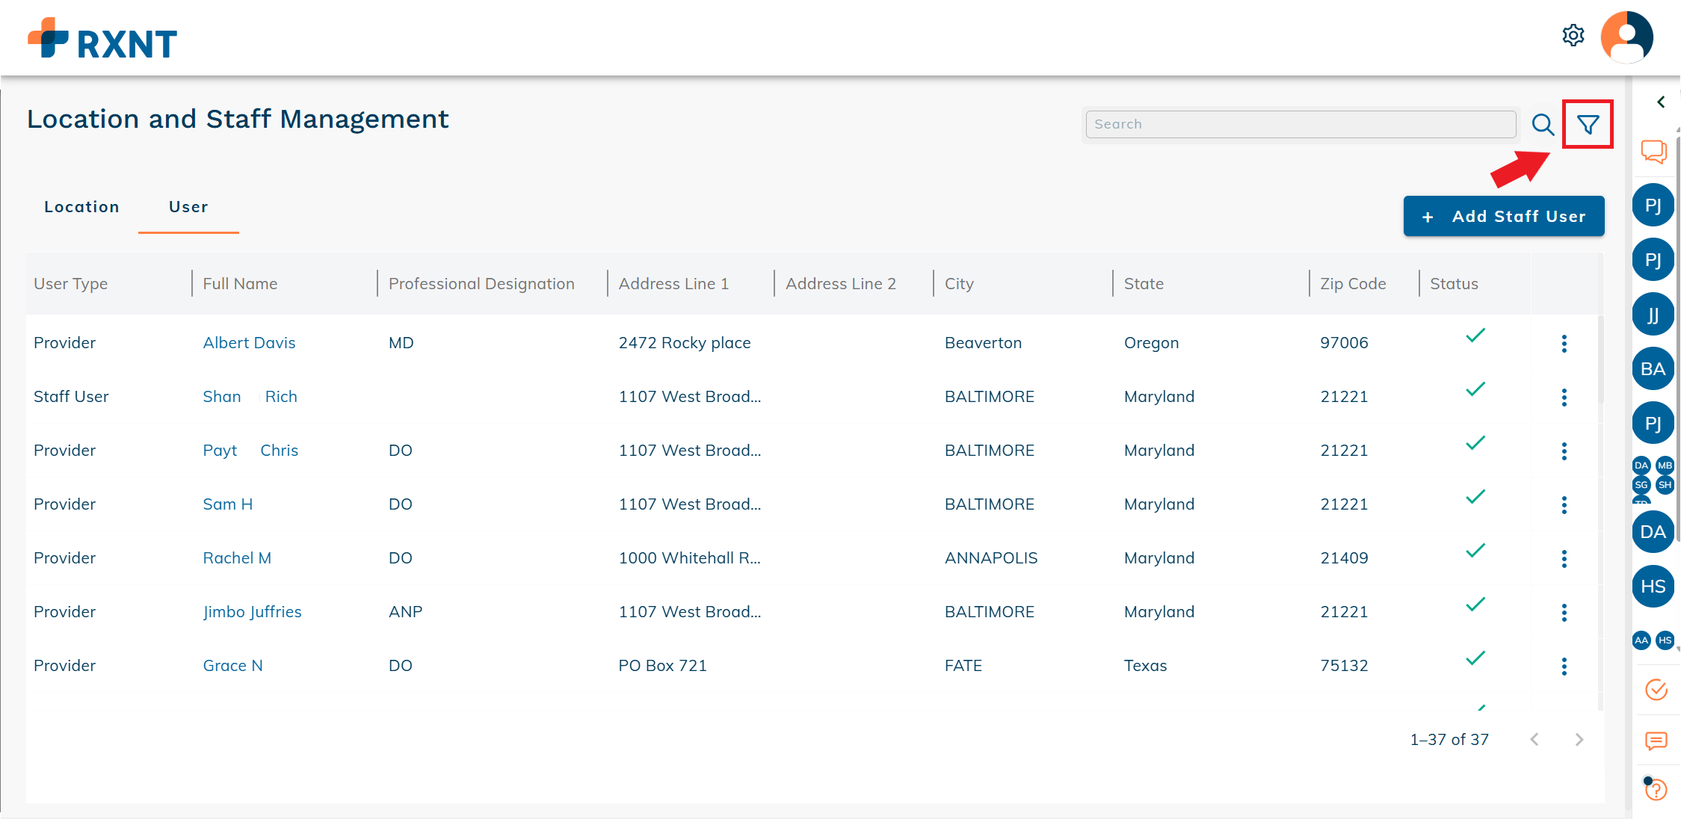Open the filter icon beside search
Viewport: 1681px width, 819px height.
coord(1588,124)
